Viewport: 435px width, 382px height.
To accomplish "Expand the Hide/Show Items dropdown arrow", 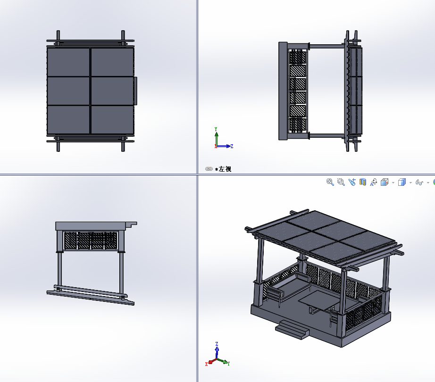I will 428,183.
